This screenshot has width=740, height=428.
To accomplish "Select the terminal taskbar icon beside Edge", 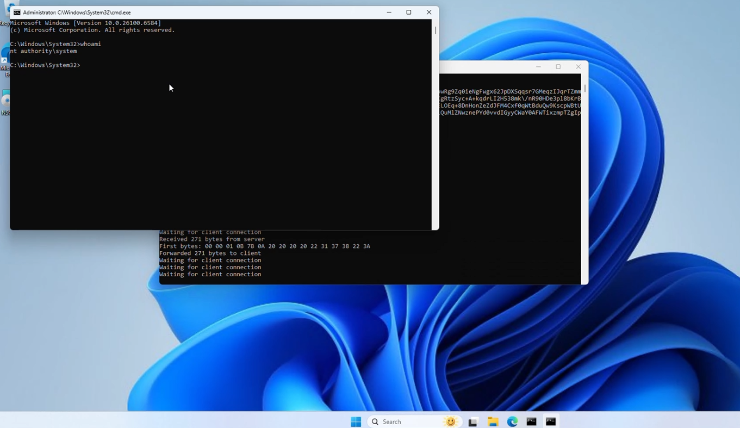I will tap(531, 421).
